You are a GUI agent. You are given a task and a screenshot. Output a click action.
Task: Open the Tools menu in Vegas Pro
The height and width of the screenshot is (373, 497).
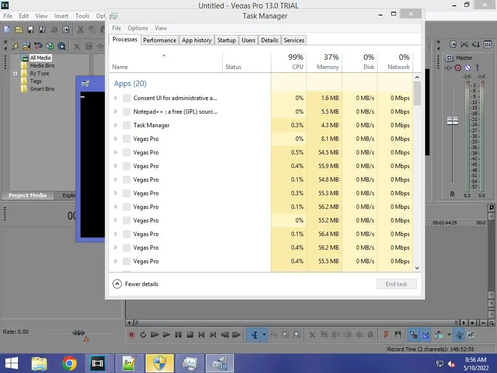click(82, 16)
